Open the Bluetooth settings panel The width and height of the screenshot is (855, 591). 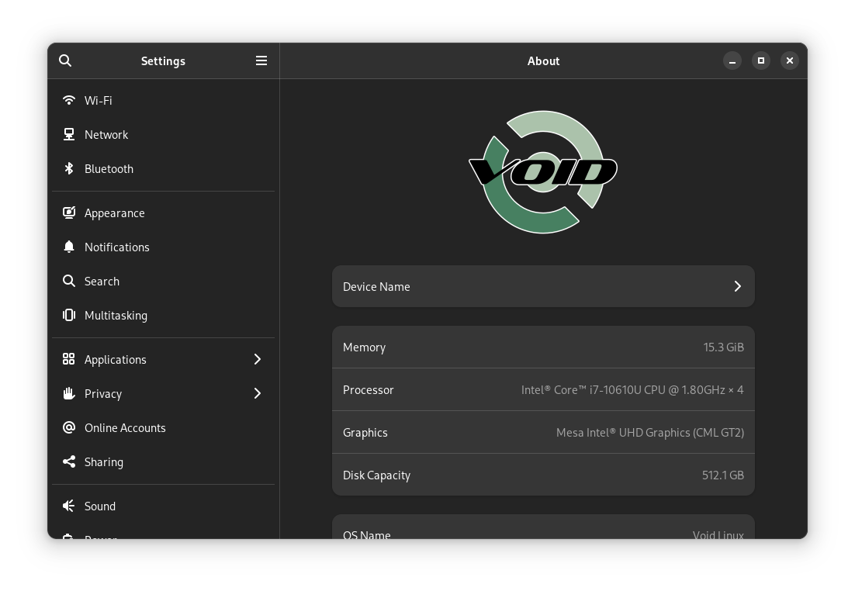(x=164, y=168)
